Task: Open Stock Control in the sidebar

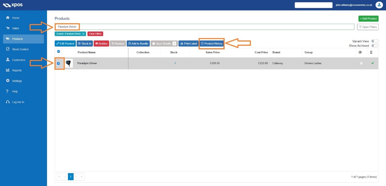Action: tap(24, 49)
